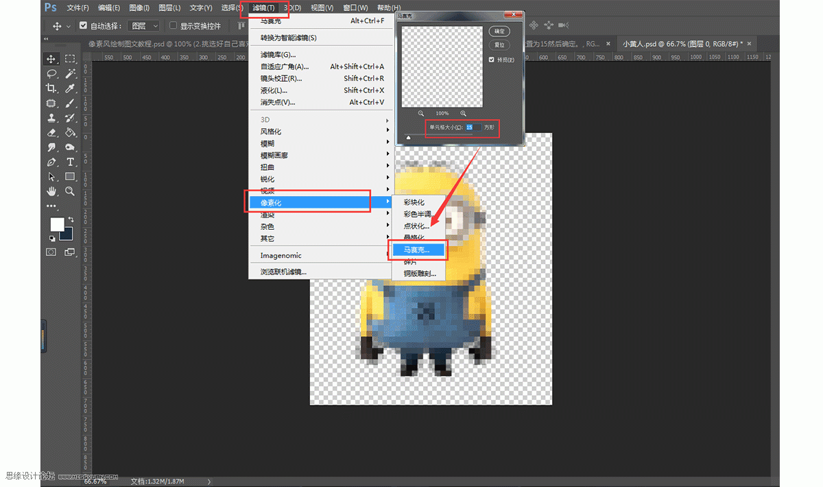Expand the 锐化 filter submenu
823x487 pixels.
coord(321,179)
